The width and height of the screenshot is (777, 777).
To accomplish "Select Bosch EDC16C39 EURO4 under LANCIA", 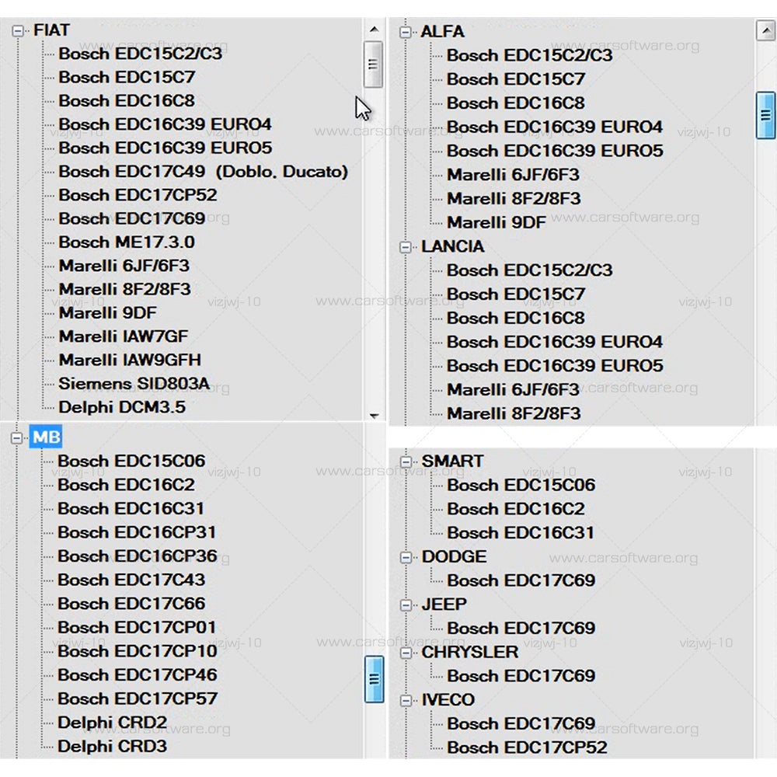I will (555, 342).
